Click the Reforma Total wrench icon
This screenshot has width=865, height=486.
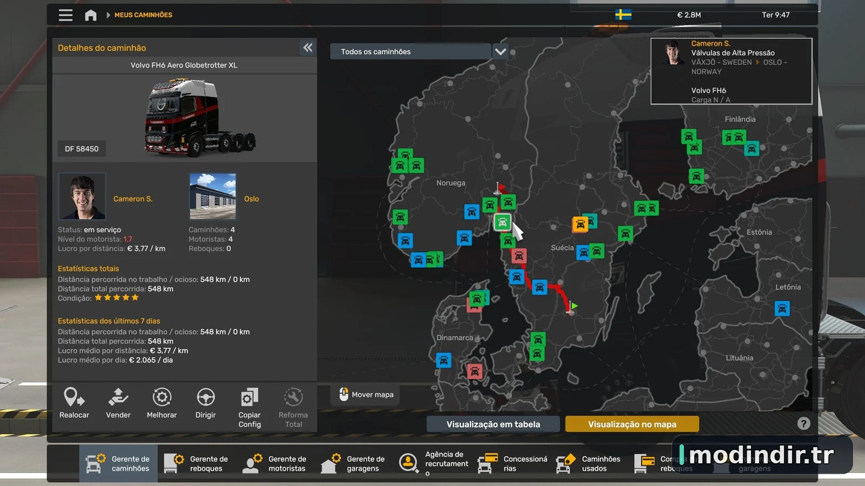[x=293, y=397]
